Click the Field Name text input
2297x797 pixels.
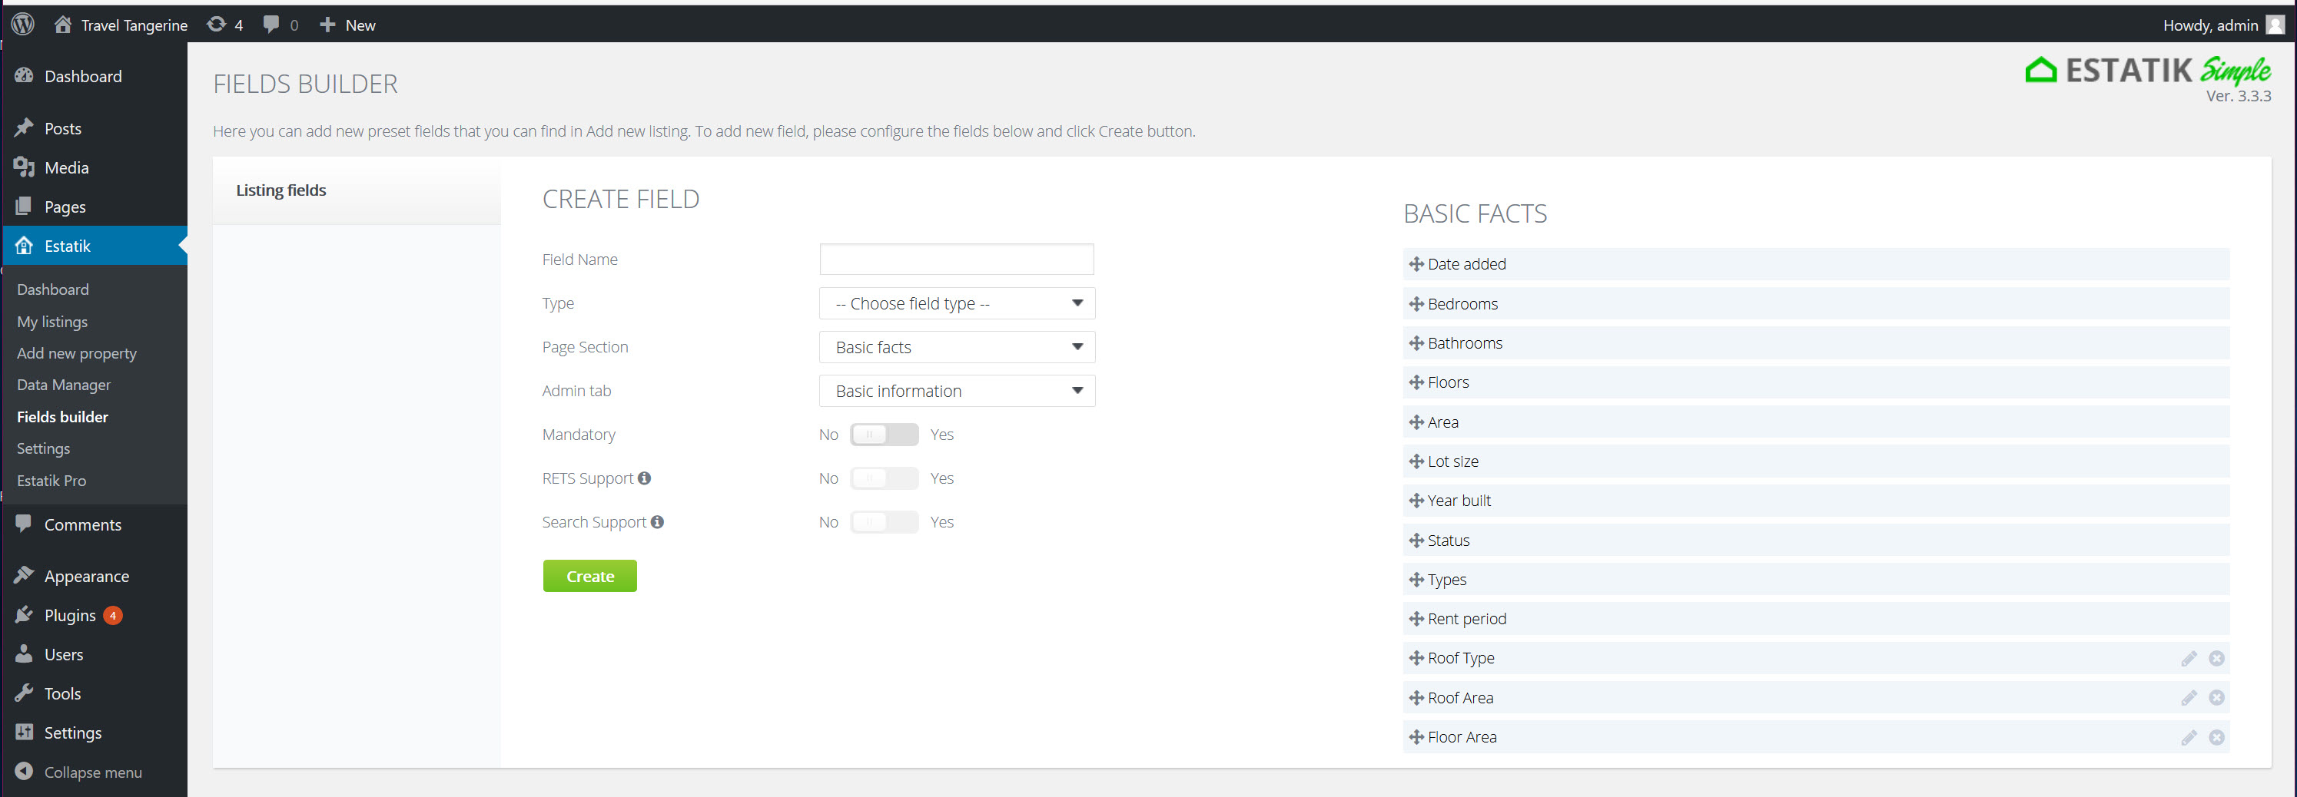956,259
